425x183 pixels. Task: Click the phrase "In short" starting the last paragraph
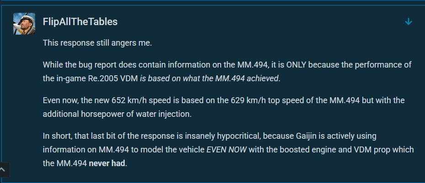(56, 136)
